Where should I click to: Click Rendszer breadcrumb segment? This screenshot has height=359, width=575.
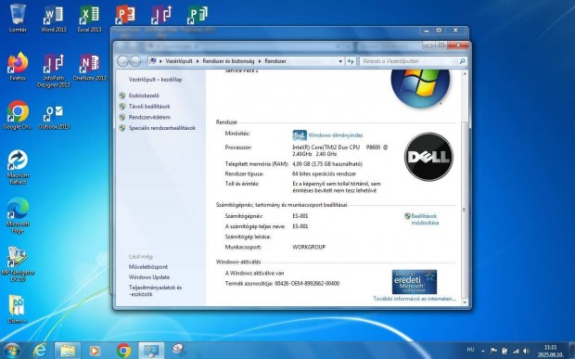click(x=275, y=61)
